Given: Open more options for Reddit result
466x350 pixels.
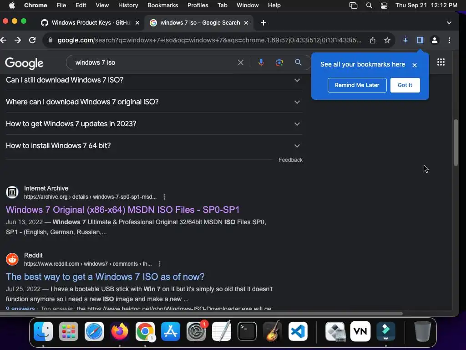Looking at the screenshot, I should click(160, 264).
